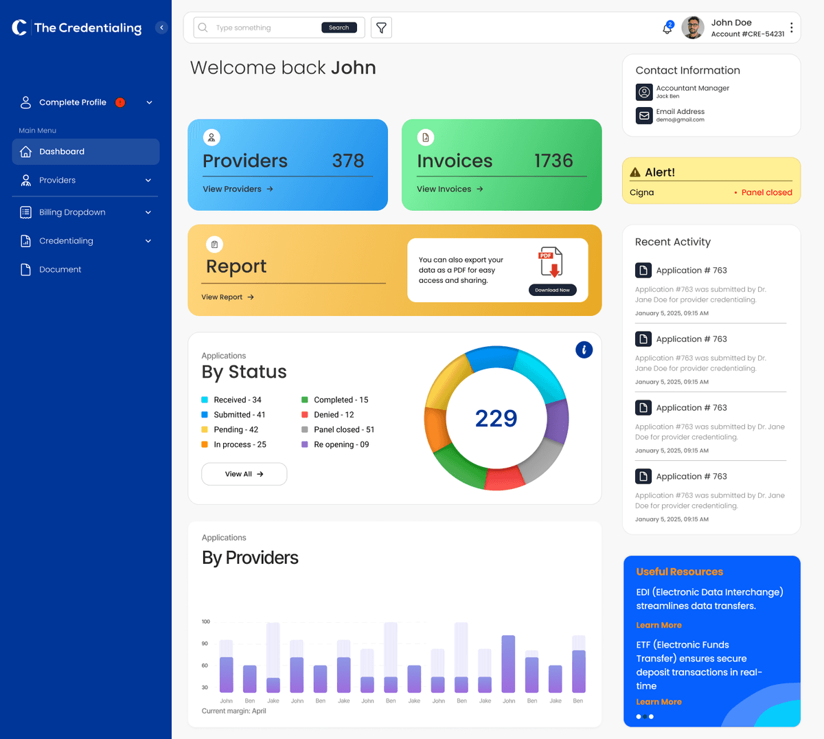
Task: Click the View All applications button
Action: (244, 474)
